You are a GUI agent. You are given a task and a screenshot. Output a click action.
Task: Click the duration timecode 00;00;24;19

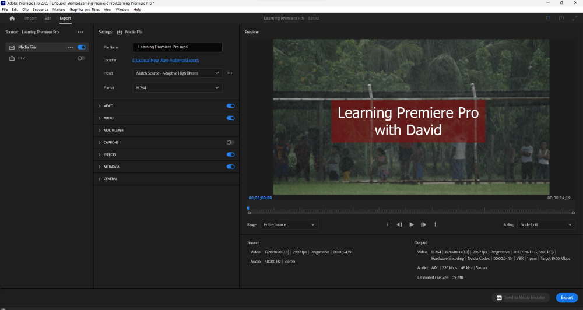click(x=559, y=198)
